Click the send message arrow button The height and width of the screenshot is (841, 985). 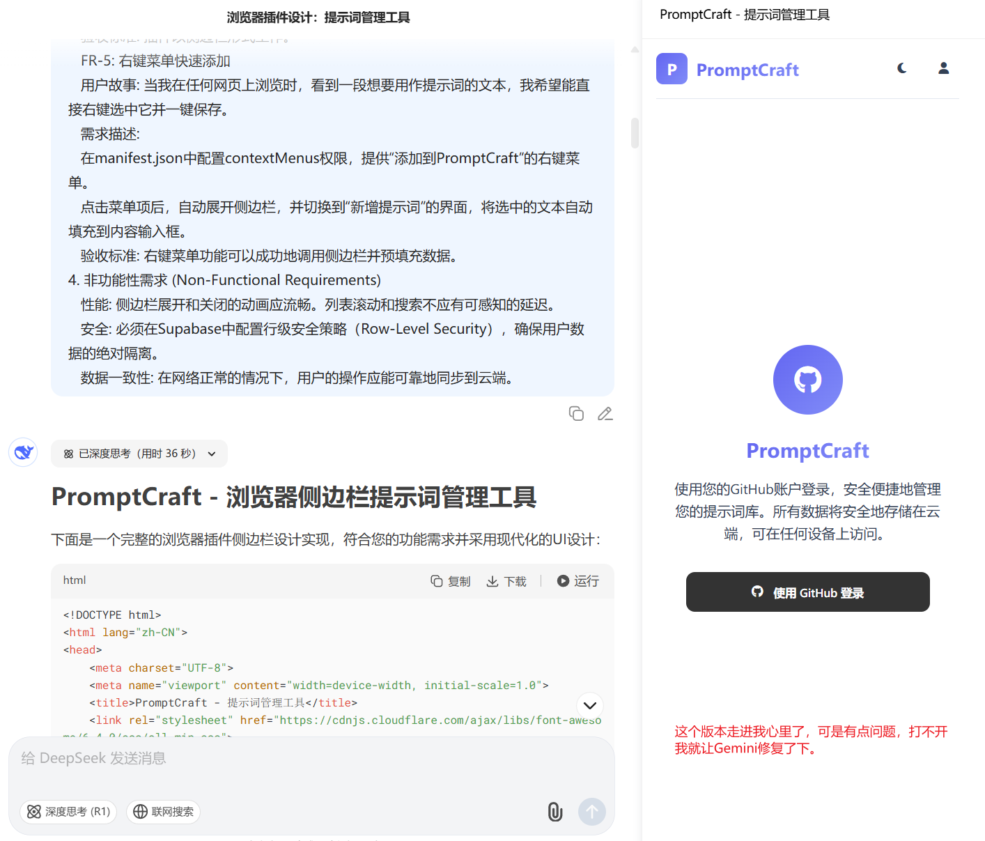click(592, 812)
